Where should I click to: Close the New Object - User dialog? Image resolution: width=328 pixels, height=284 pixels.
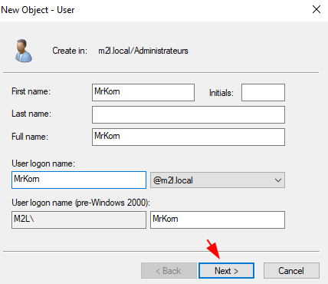coord(317,9)
